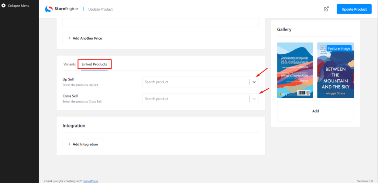The height and width of the screenshot is (183, 378).
Task: Open the WordPress footer link
Action: click(90, 181)
